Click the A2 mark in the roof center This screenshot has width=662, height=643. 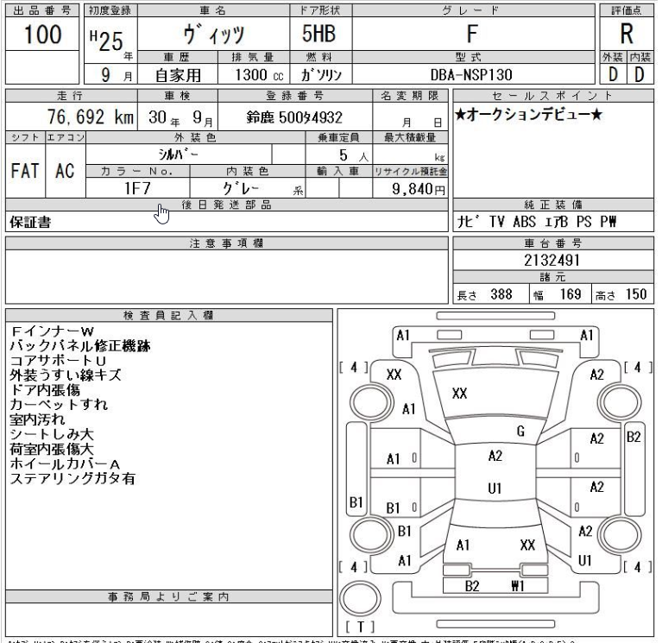click(x=495, y=455)
